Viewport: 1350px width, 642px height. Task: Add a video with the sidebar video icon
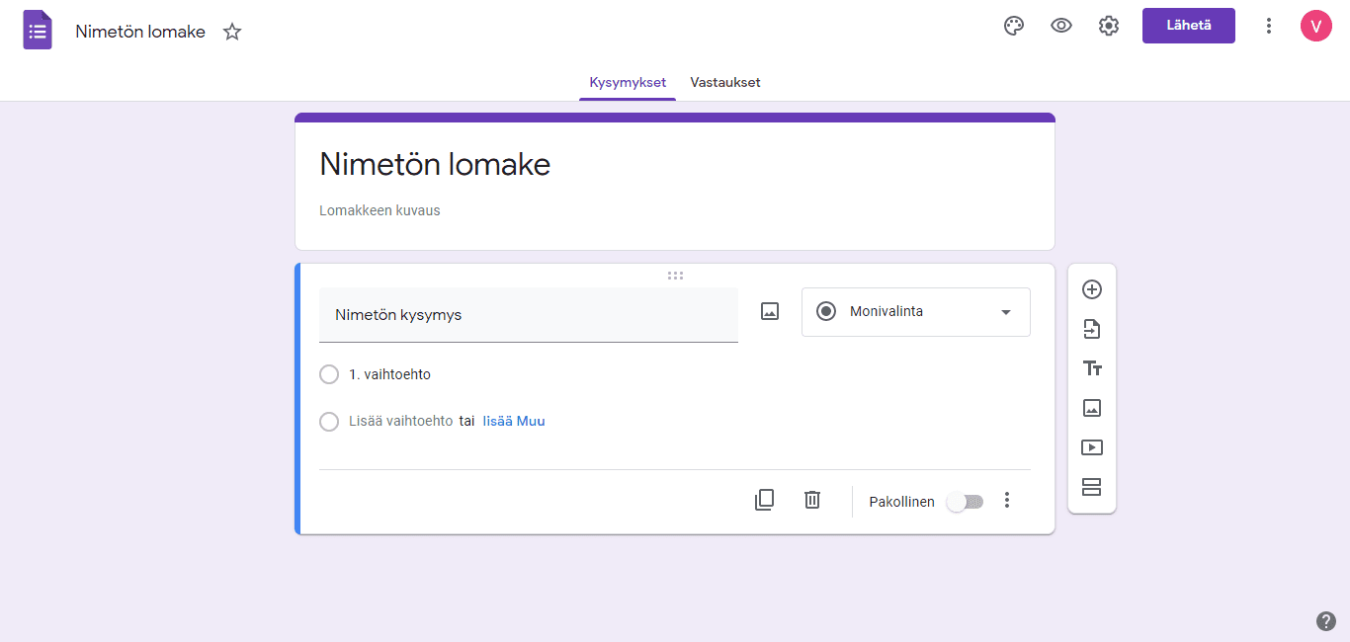(x=1091, y=446)
